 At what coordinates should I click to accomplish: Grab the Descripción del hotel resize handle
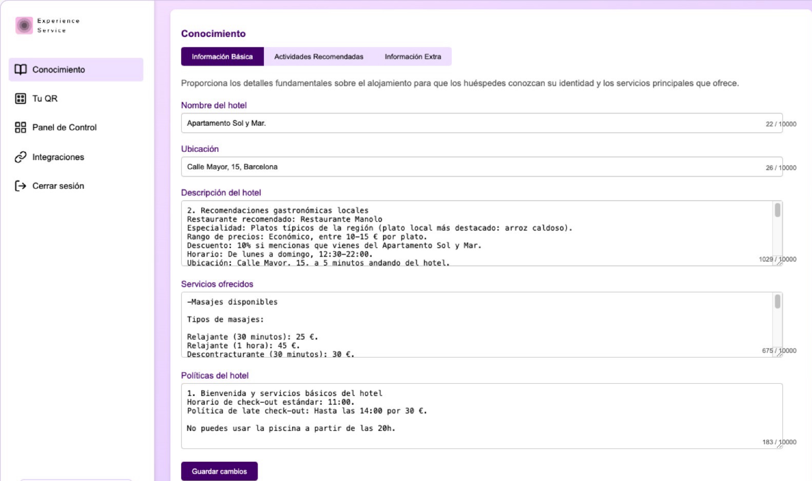coord(779,263)
